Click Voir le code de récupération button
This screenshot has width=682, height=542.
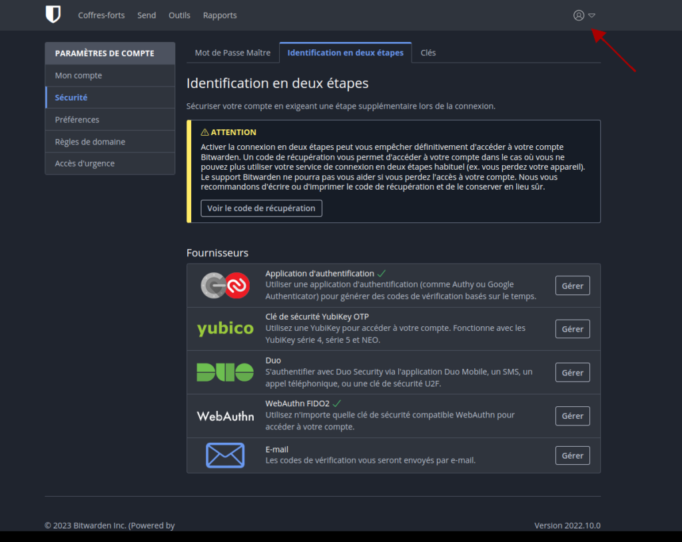pyautogui.click(x=261, y=208)
